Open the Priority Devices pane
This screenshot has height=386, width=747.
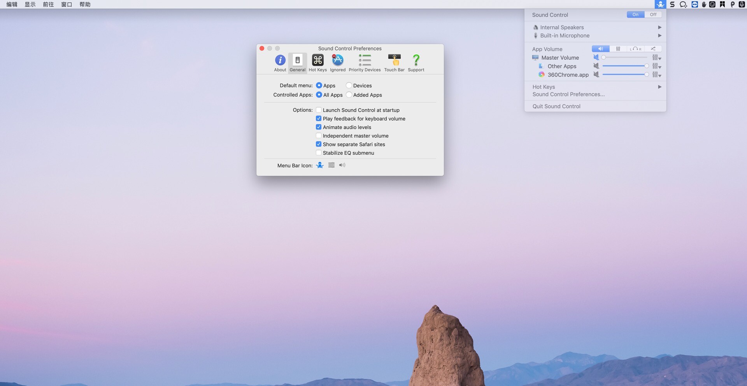[365, 62]
